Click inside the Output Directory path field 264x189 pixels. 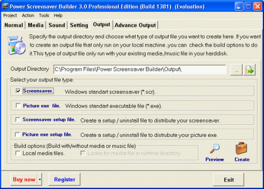(140, 69)
